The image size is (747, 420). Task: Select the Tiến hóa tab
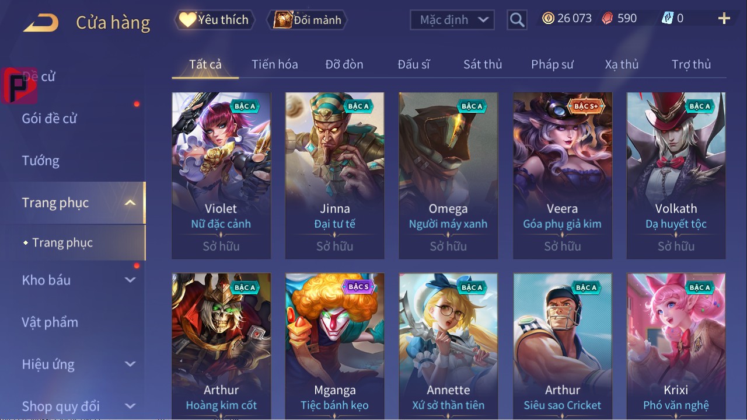pos(275,64)
